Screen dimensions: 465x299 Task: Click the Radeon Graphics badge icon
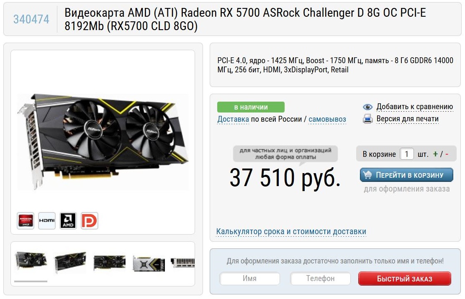tap(26, 221)
